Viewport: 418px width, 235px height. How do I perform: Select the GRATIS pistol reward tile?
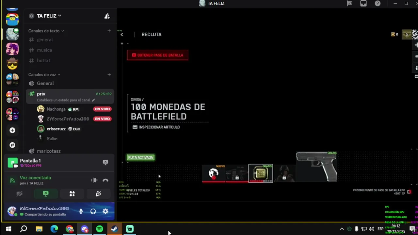tap(316, 167)
